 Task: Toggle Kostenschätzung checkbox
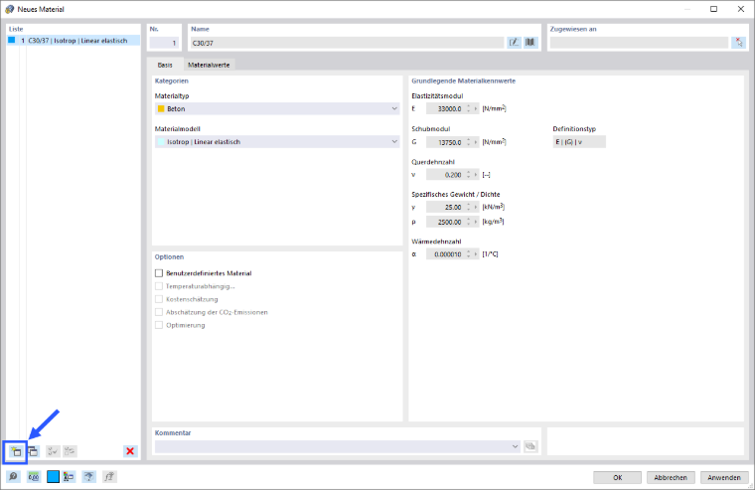(x=159, y=299)
